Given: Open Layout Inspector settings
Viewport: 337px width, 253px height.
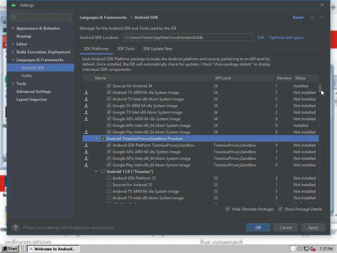Looking at the screenshot, I should pos(32,99).
